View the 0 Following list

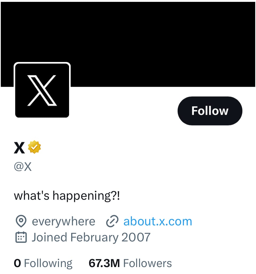[x=43, y=263]
